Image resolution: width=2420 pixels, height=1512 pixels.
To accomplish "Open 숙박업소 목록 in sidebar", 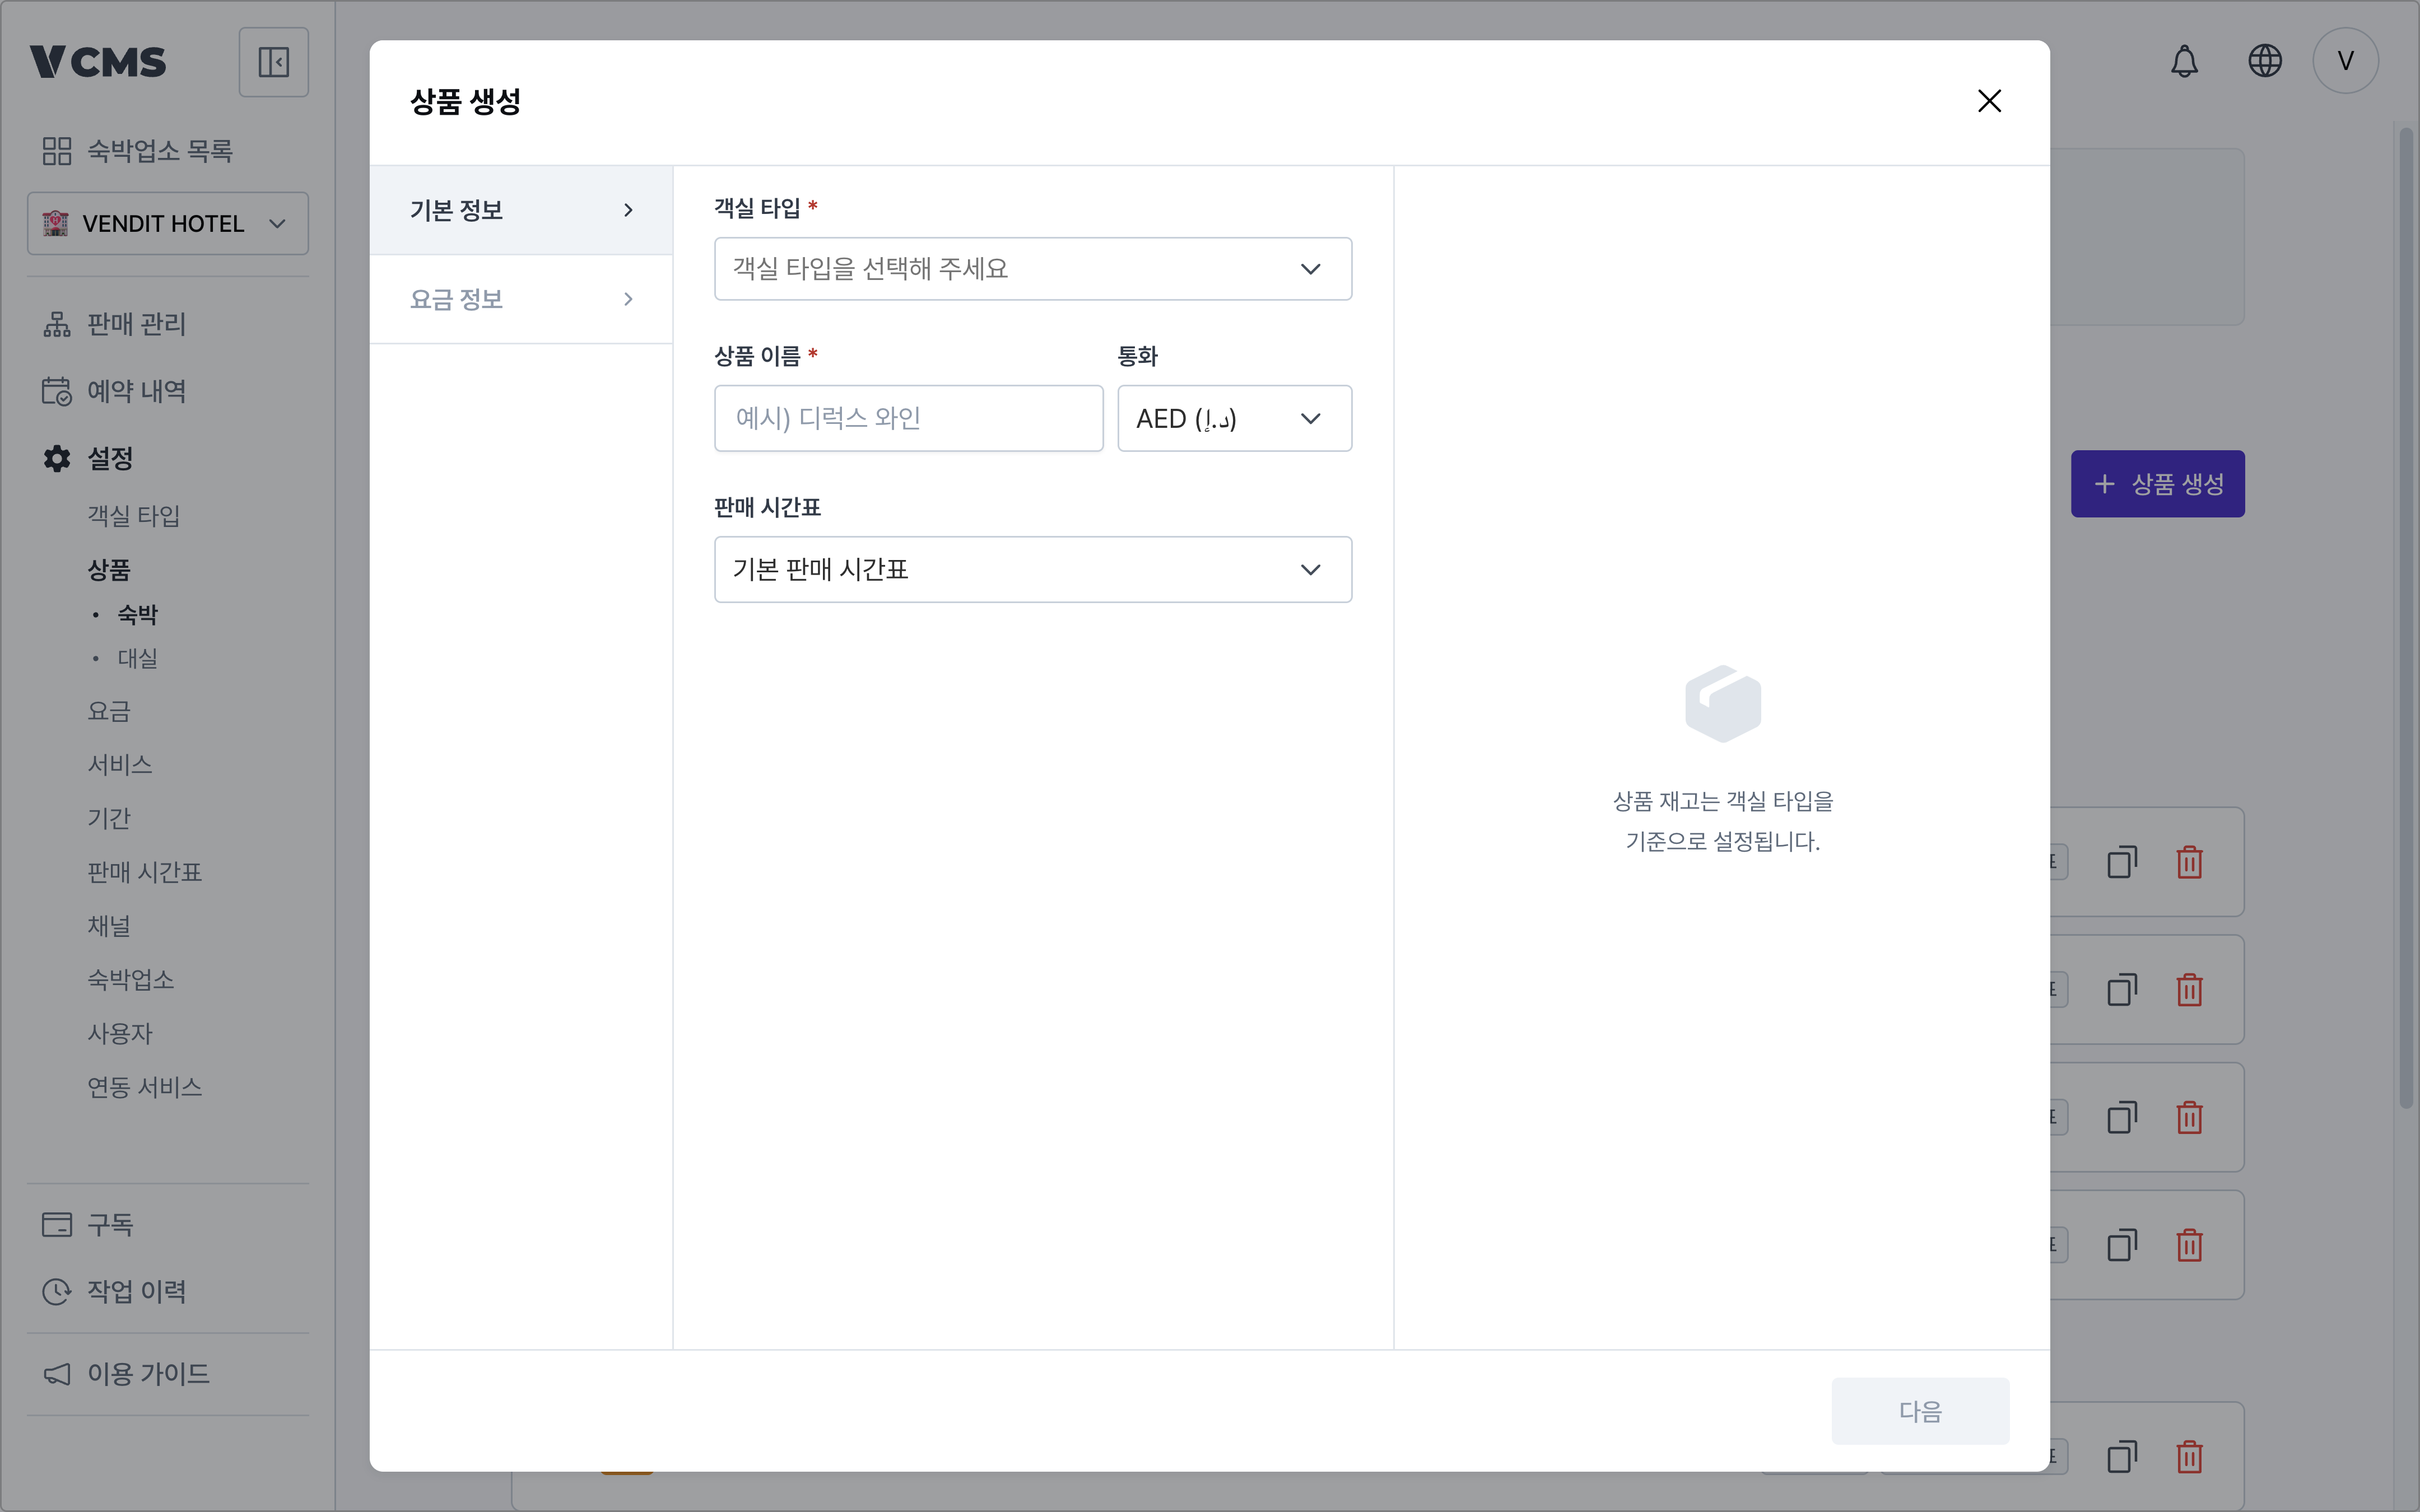I will (138, 151).
